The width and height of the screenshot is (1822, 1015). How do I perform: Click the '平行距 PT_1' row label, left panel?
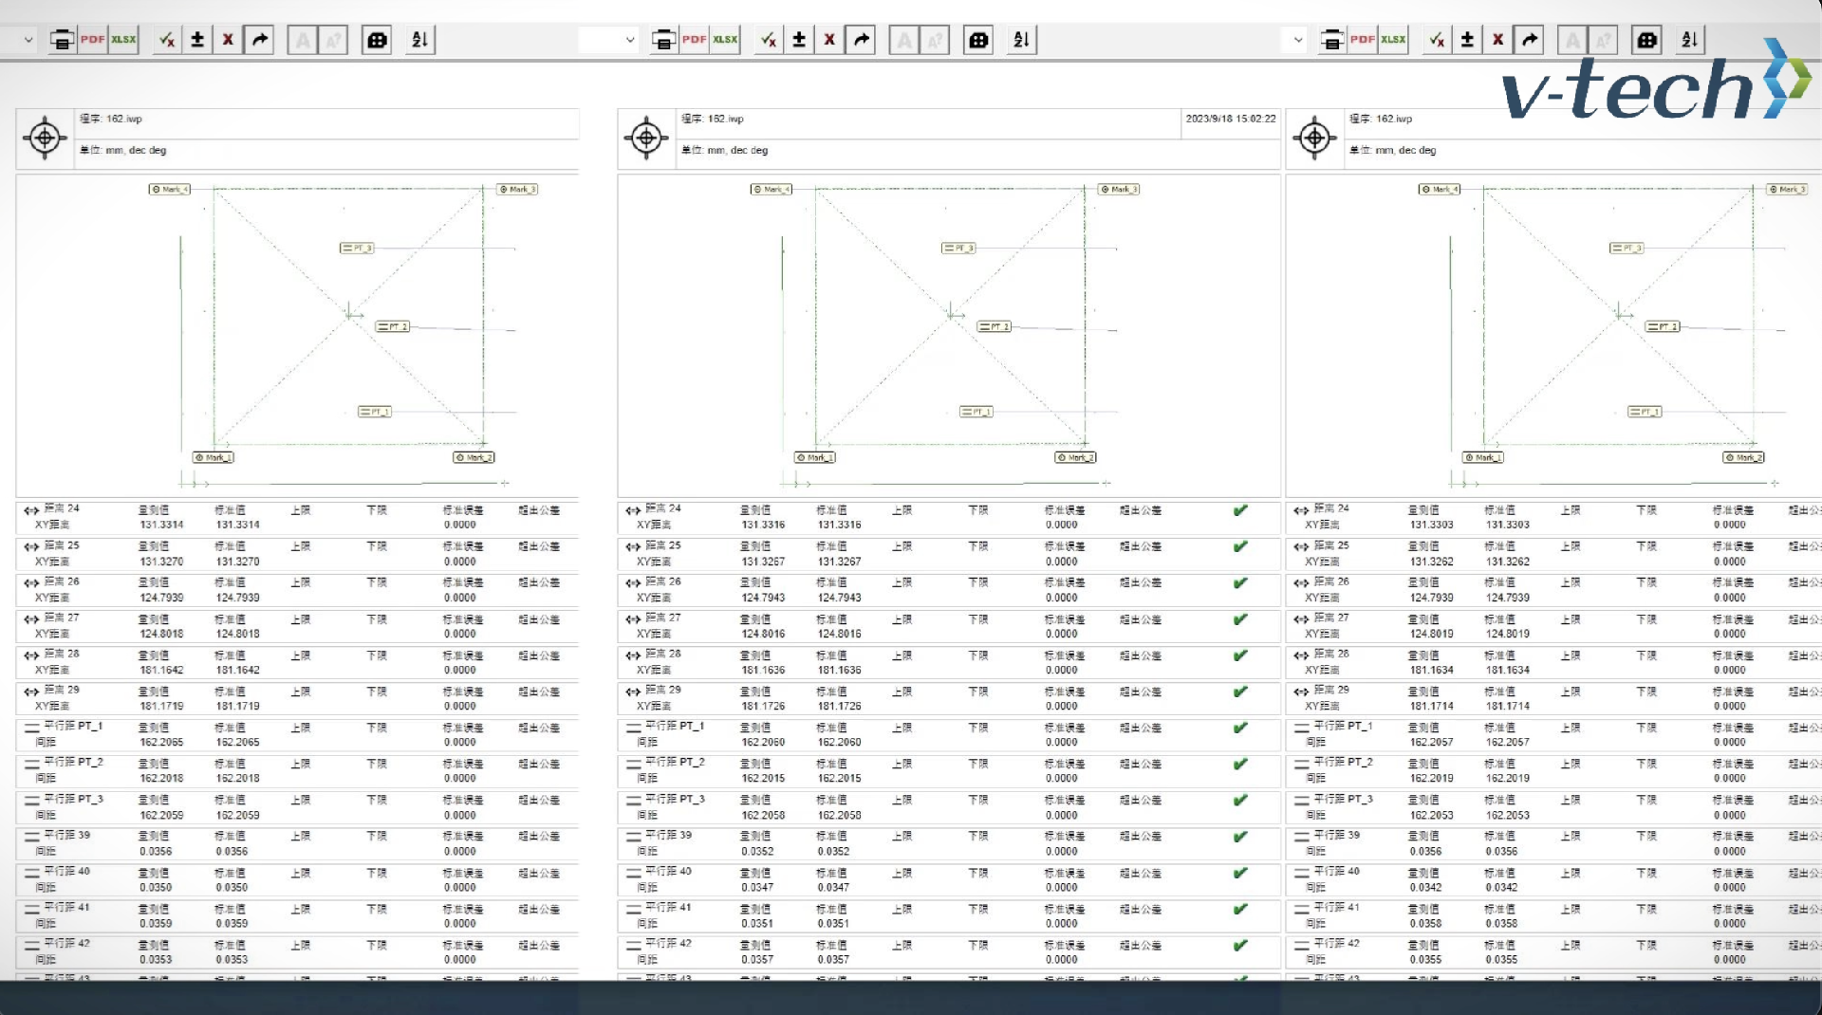click(73, 726)
